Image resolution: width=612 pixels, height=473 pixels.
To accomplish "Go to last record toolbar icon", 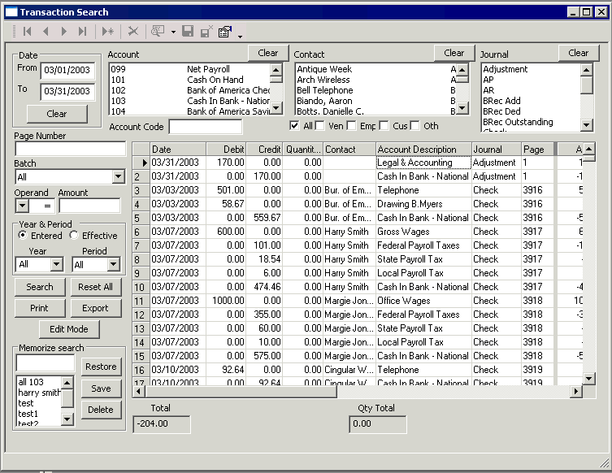I will point(82,31).
